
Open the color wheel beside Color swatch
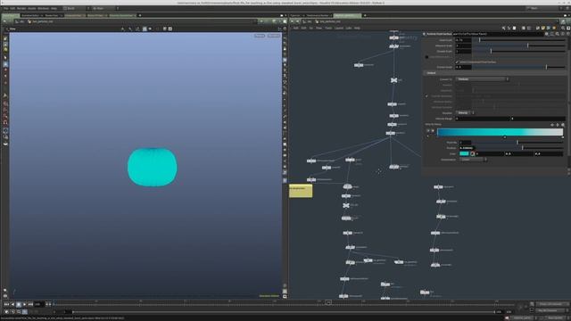pos(472,154)
